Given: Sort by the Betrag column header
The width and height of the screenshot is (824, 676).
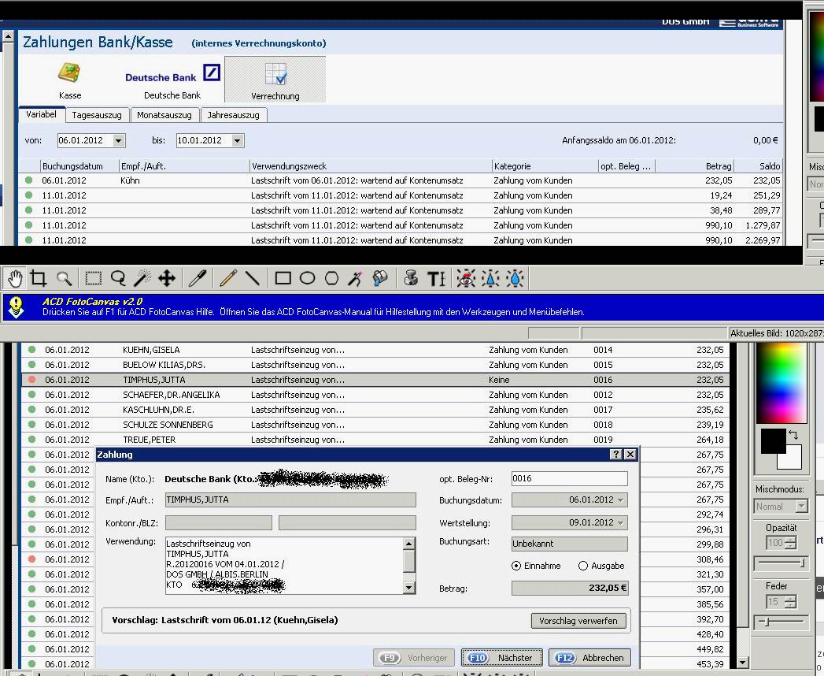Looking at the screenshot, I should [x=694, y=166].
